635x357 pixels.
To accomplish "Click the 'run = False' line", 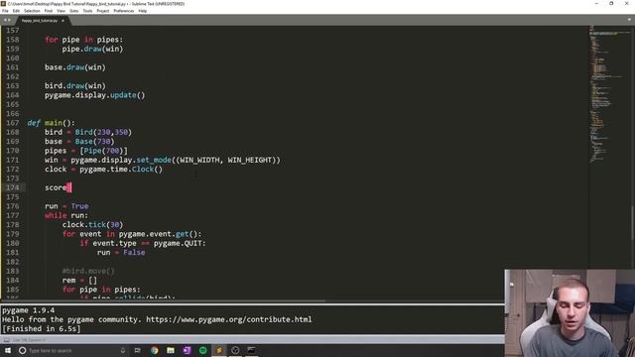I will tap(121, 252).
